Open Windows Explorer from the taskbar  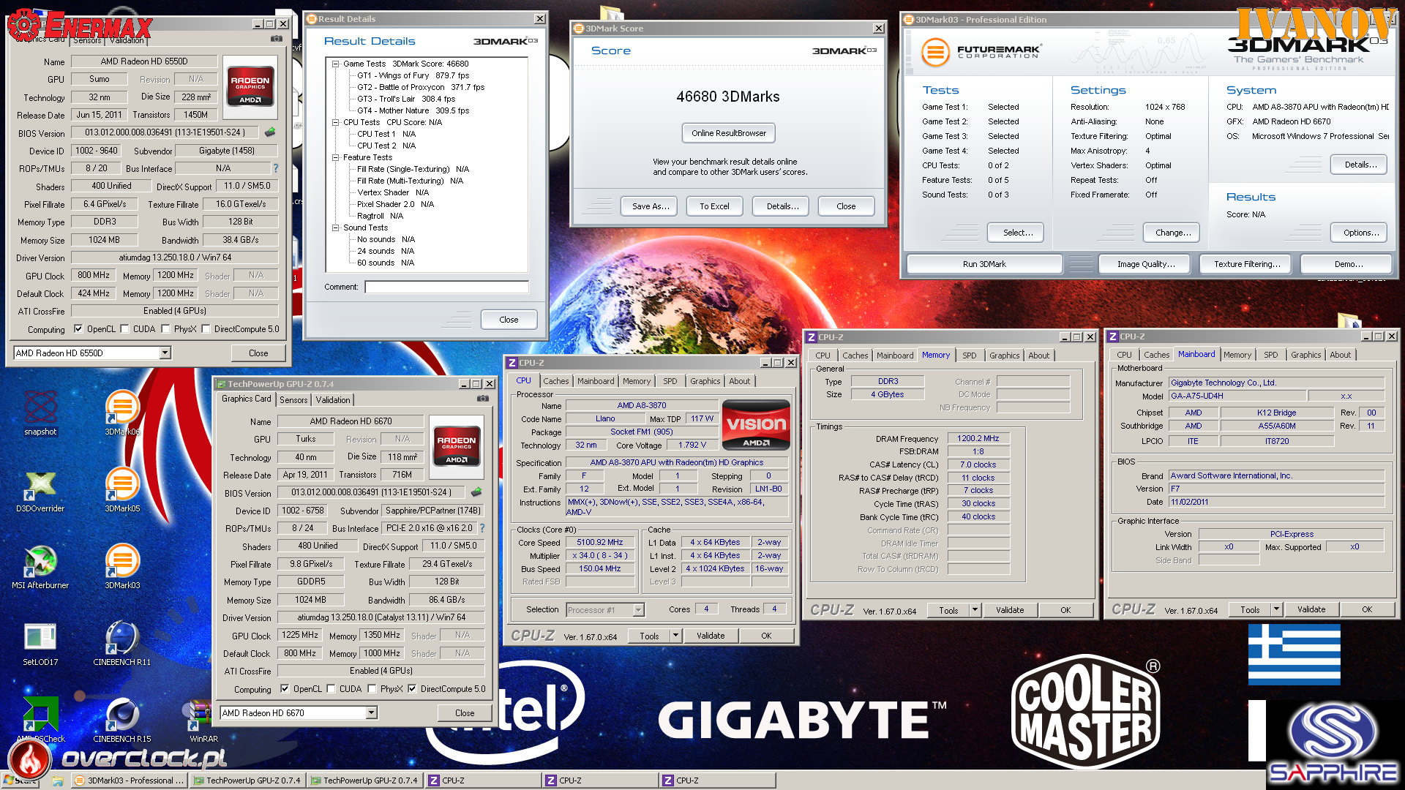(x=58, y=780)
